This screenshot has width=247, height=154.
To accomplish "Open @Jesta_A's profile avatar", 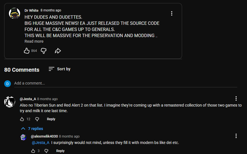I will pos(10,102).
